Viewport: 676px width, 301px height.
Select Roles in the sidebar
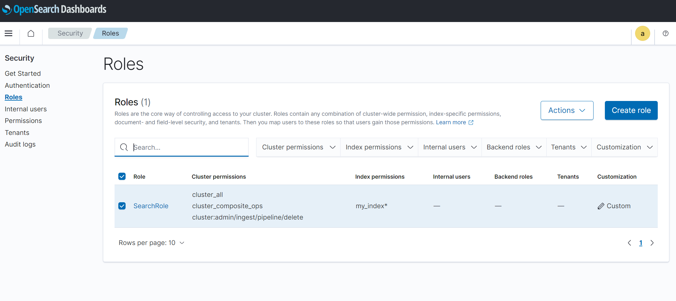click(14, 97)
